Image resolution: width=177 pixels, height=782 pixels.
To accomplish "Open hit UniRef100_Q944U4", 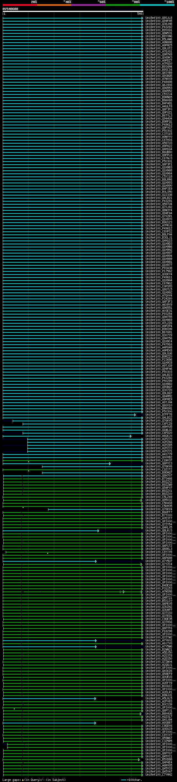I will click(158, 118).
